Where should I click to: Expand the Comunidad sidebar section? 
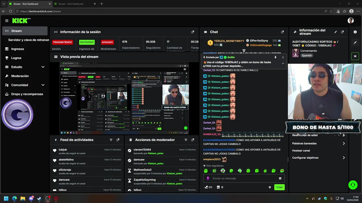[43, 85]
